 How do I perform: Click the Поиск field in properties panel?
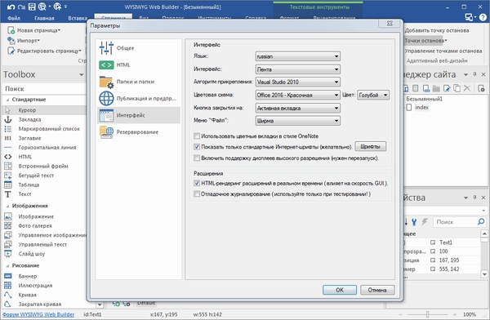(456, 222)
